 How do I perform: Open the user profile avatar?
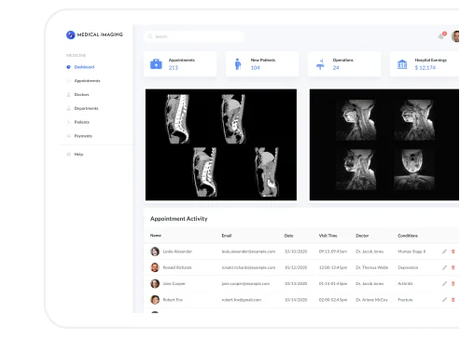455,36
